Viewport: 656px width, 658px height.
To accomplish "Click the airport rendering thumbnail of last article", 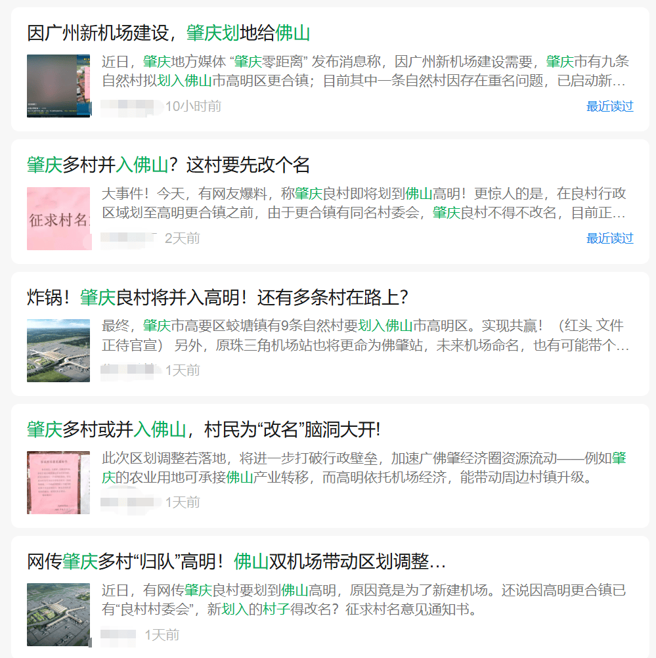I will click(x=58, y=615).
